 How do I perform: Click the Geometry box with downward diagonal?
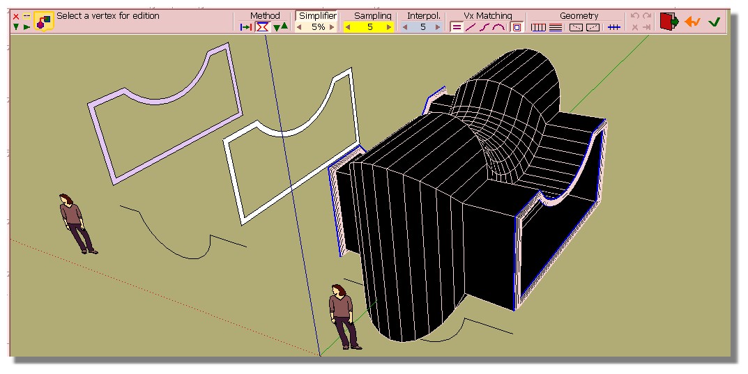tap(576, 28)
